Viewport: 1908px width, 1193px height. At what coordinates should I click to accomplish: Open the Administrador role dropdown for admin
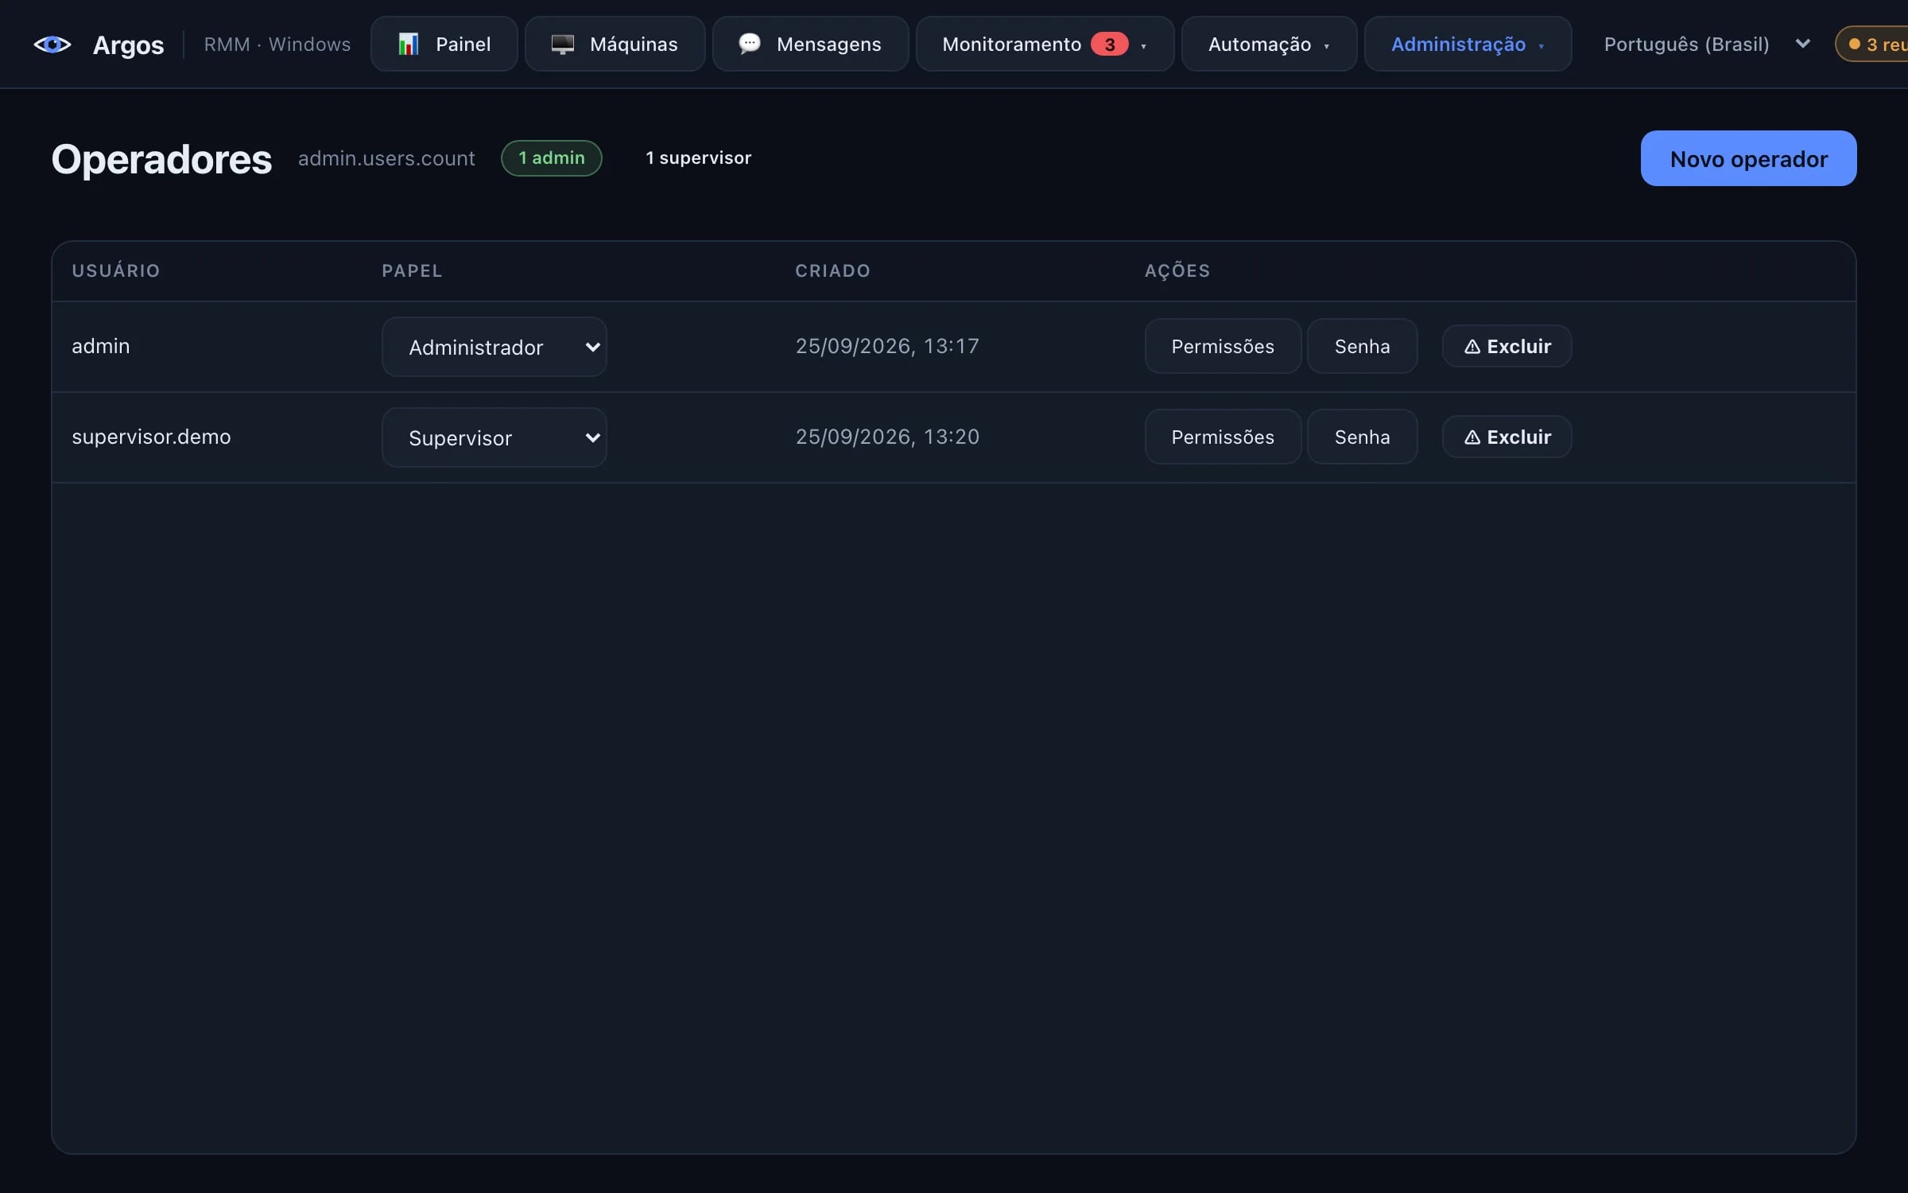tap(494, 347)
